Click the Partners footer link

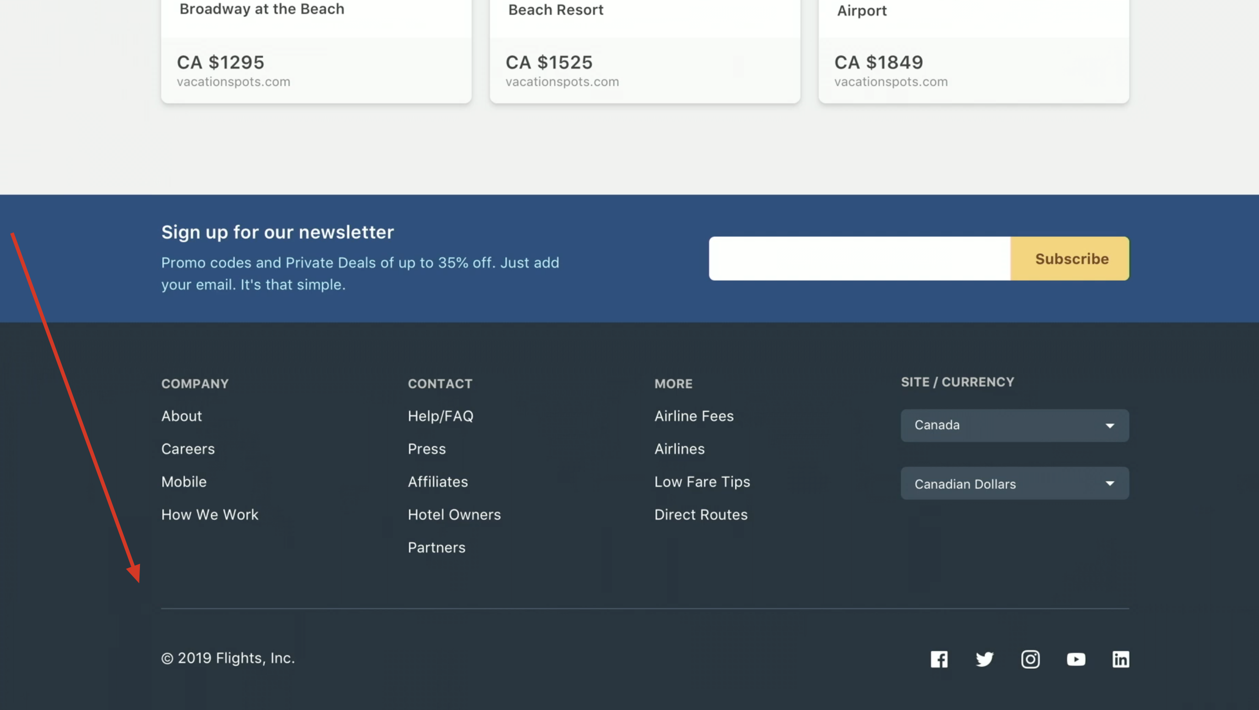pos(436,548)
